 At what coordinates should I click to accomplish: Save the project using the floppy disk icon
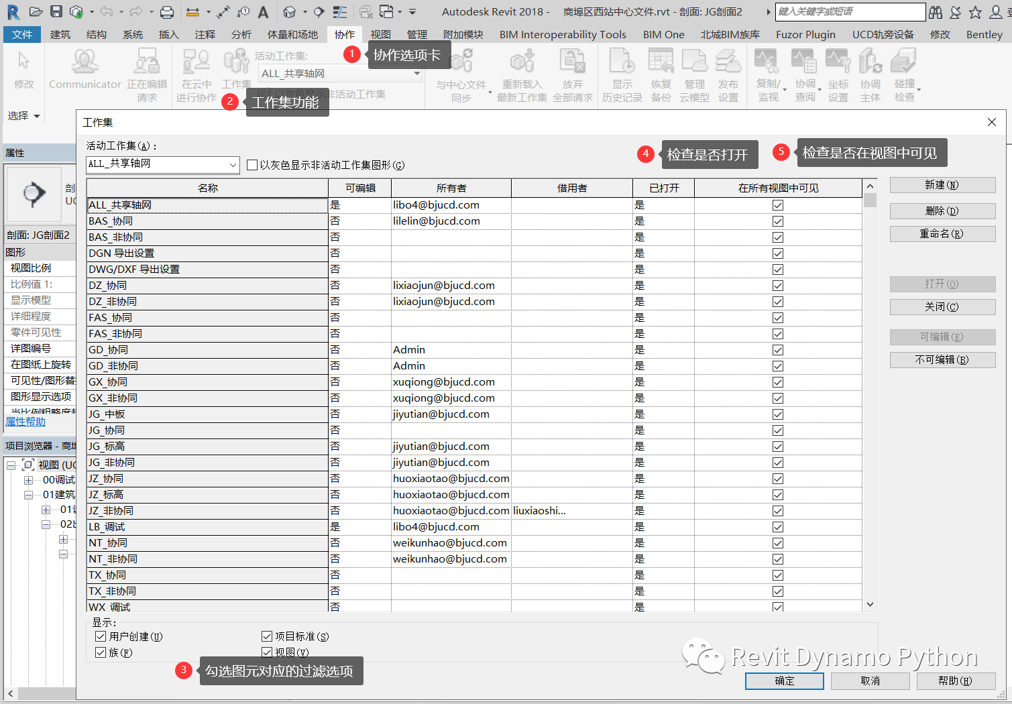56,11
